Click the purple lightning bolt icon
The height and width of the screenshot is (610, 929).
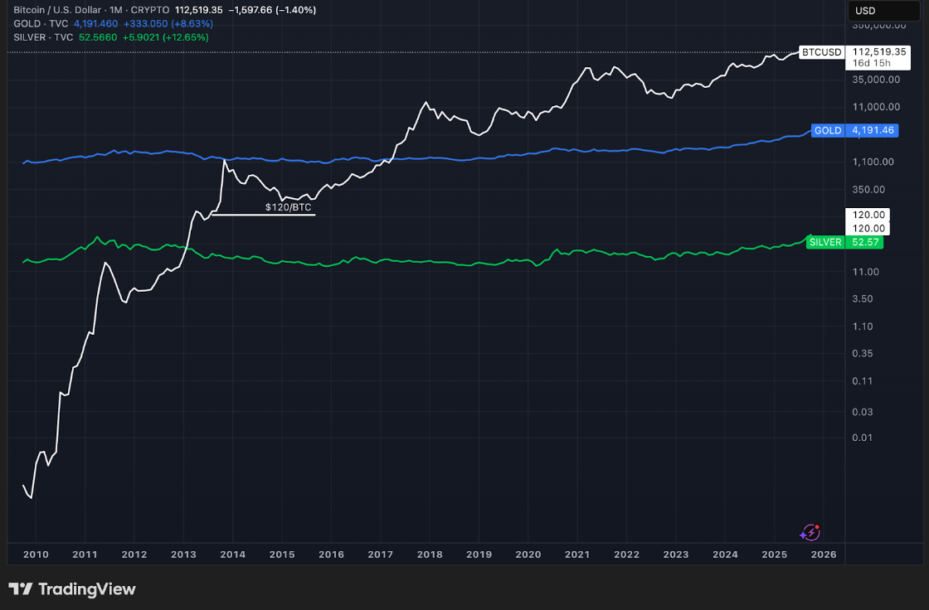[x=810, y=533]
